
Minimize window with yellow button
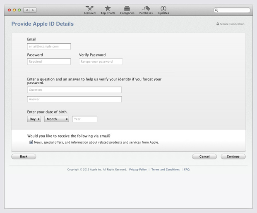[x=14, y=10]
